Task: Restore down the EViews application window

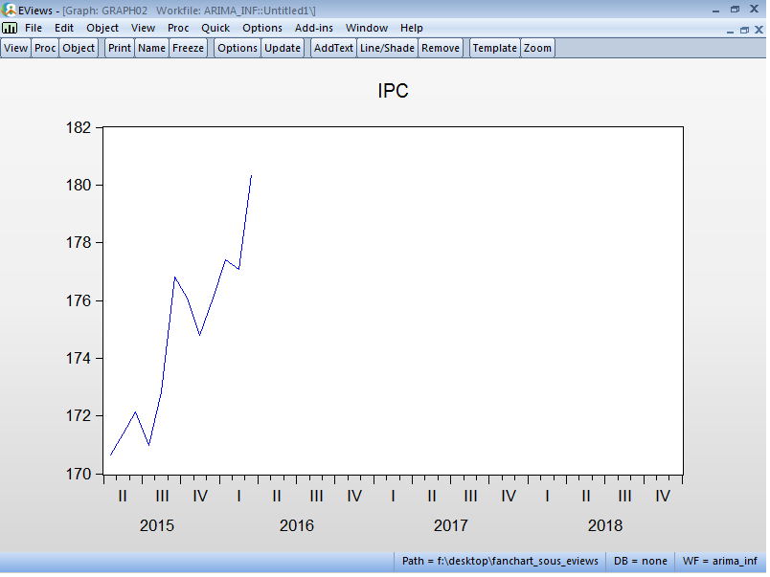Action: [x=736, y=10]
